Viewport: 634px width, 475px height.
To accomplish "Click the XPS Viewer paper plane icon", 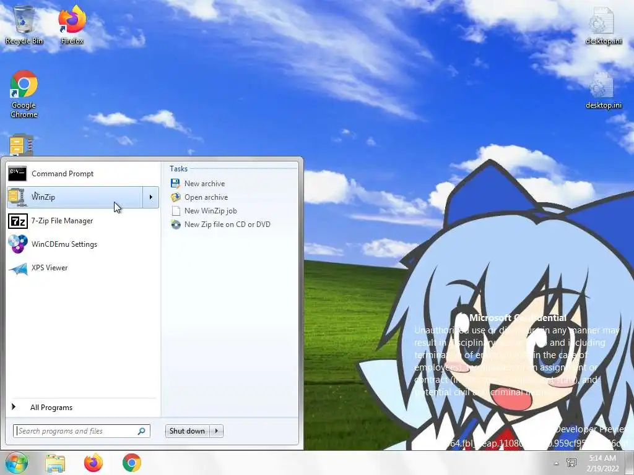I will coord(18,268).
